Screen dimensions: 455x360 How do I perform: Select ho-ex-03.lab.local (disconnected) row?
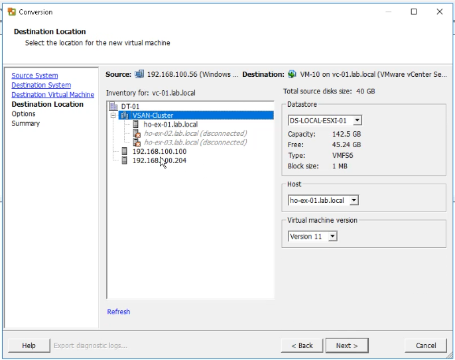click(x=196, y=143)
